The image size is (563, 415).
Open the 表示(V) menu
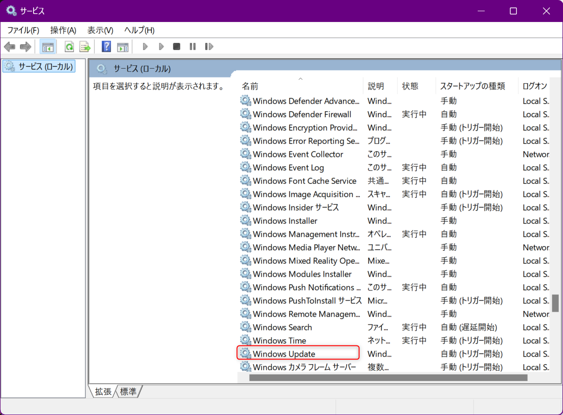click(x=100, y=30)
